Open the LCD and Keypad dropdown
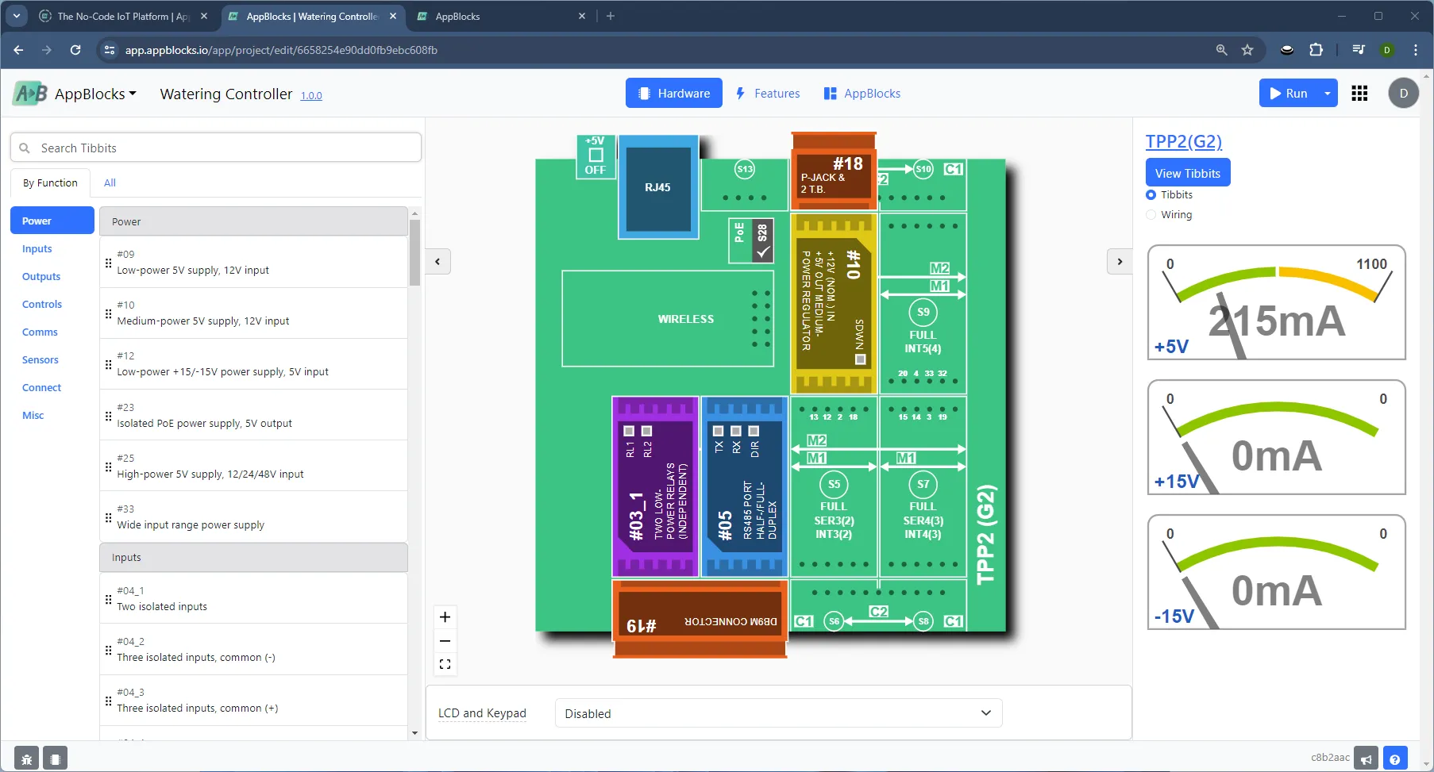This screenshot has height=772, width=1434. 778,713
